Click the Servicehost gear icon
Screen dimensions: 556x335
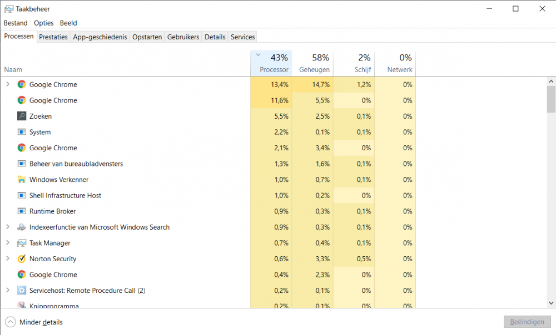22,291
